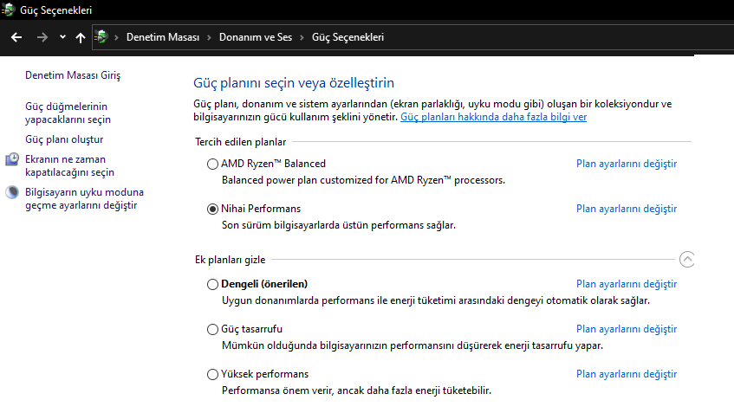Choose the Güç tasarrufu power plan
The height and width of the screenshot is (413, 734).
coord(213,329)
